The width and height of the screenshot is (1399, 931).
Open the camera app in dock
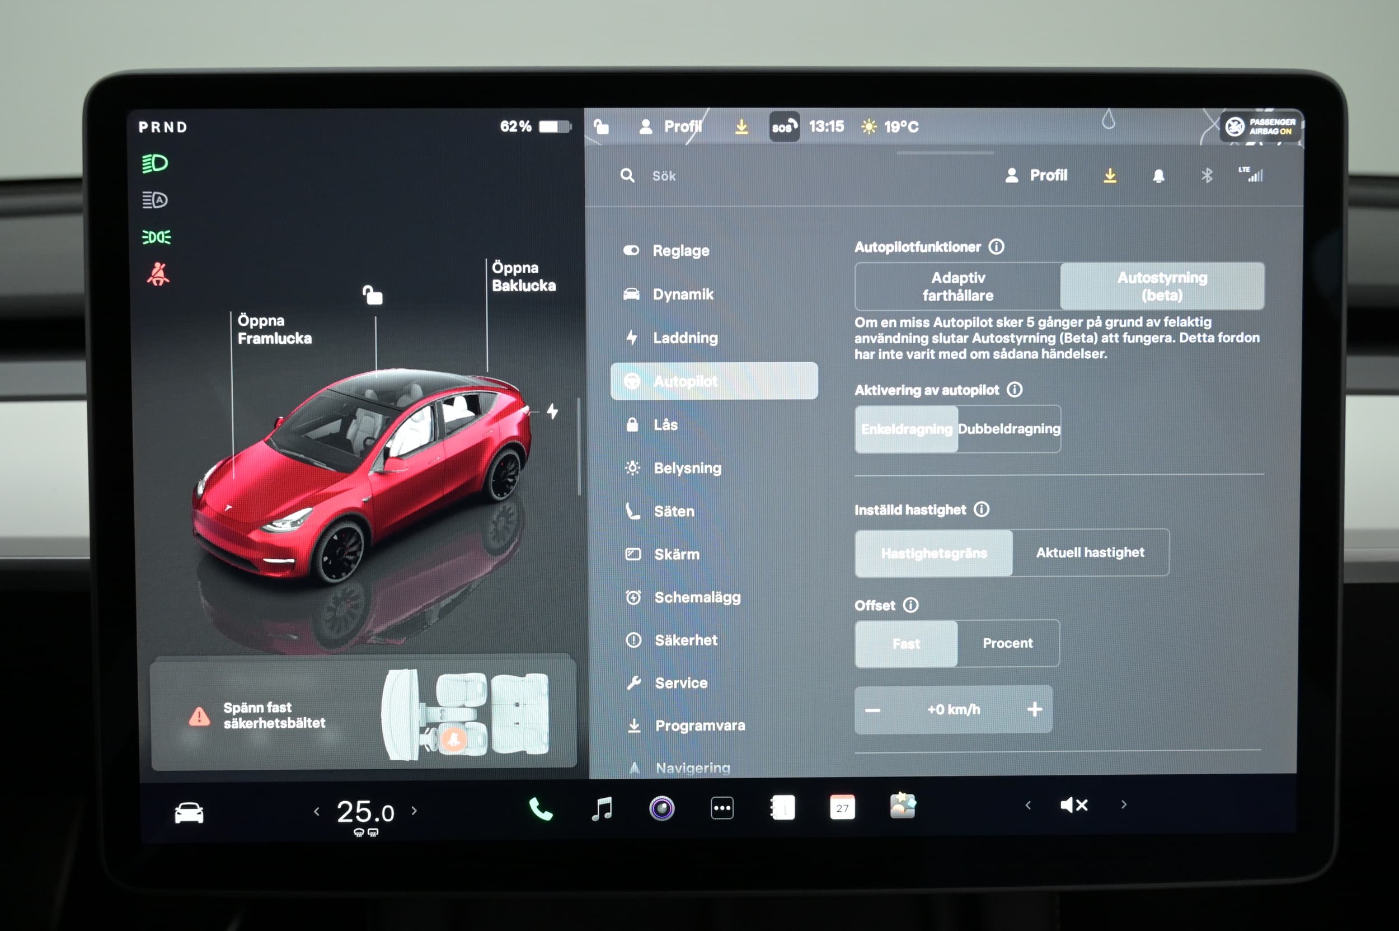click(x=662, y=808)
